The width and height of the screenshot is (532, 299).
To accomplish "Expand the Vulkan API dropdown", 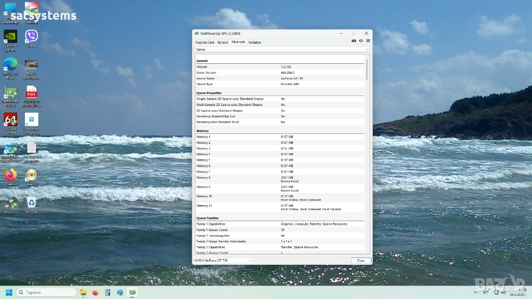I will [282, 49].
